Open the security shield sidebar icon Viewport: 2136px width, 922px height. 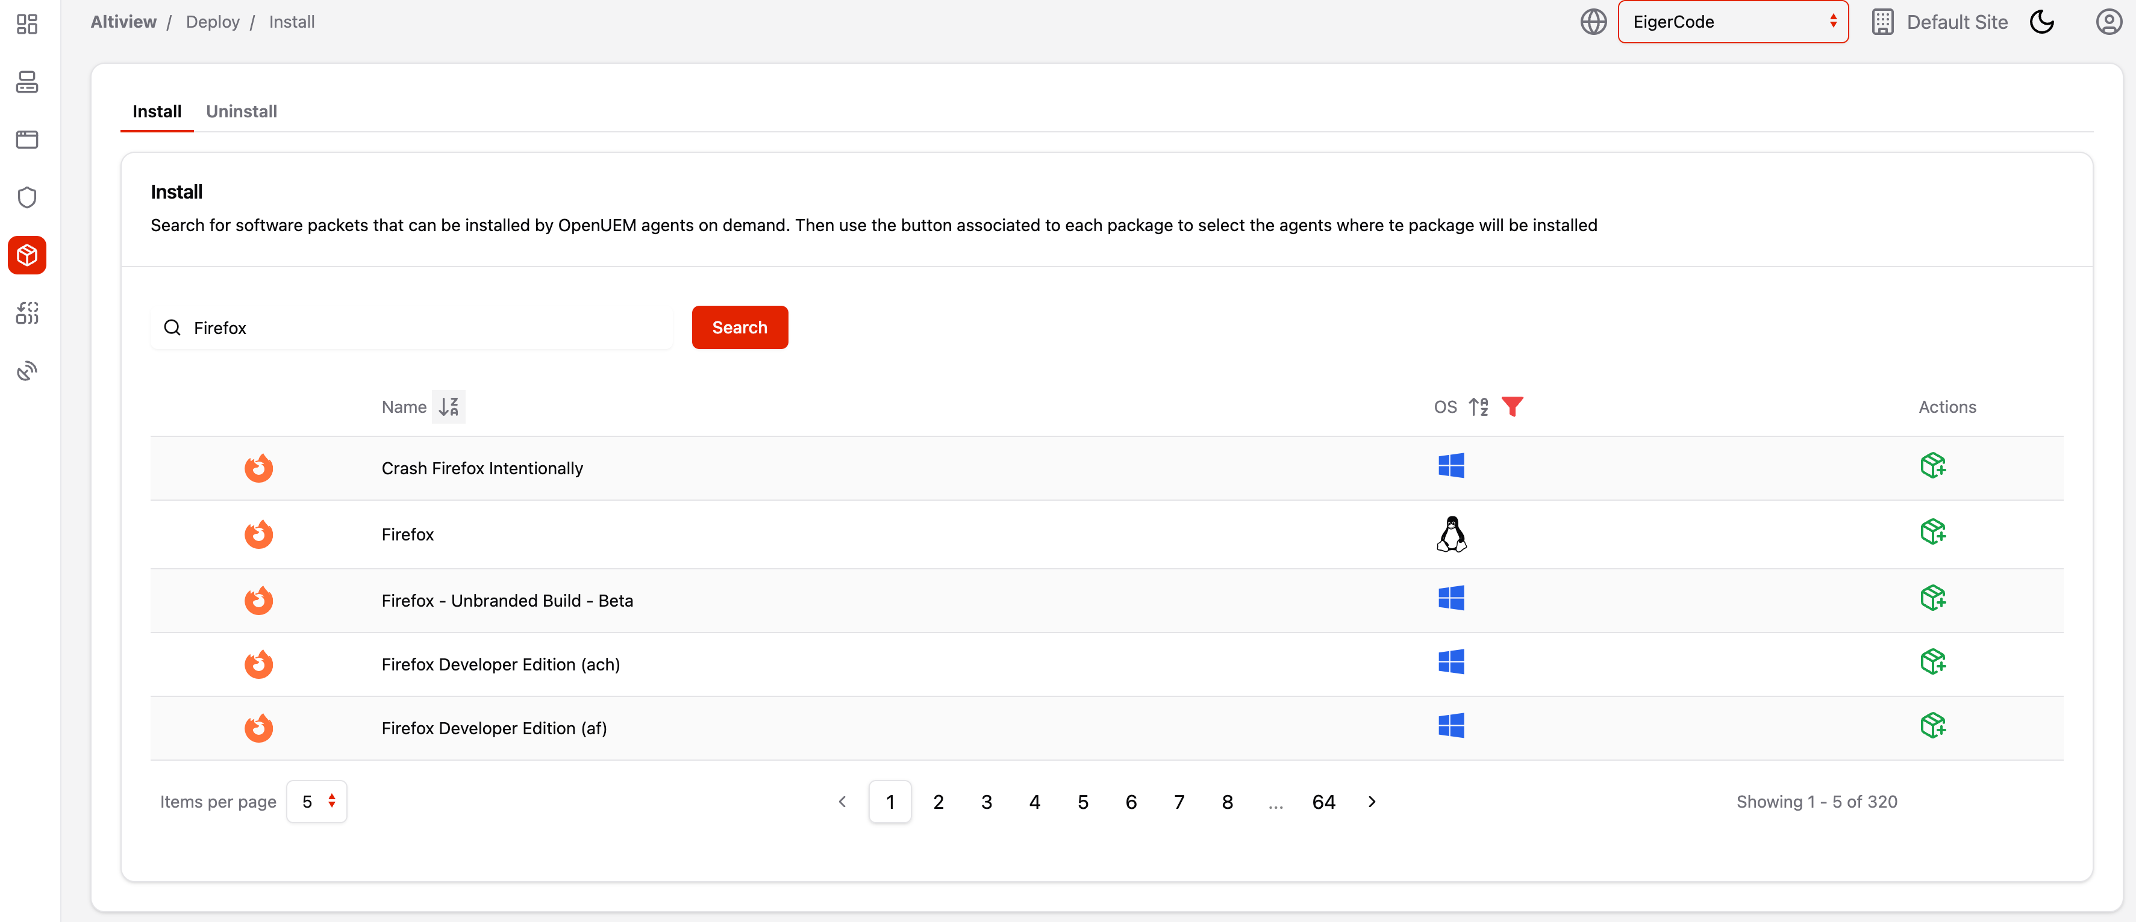[x=27, y=197]
